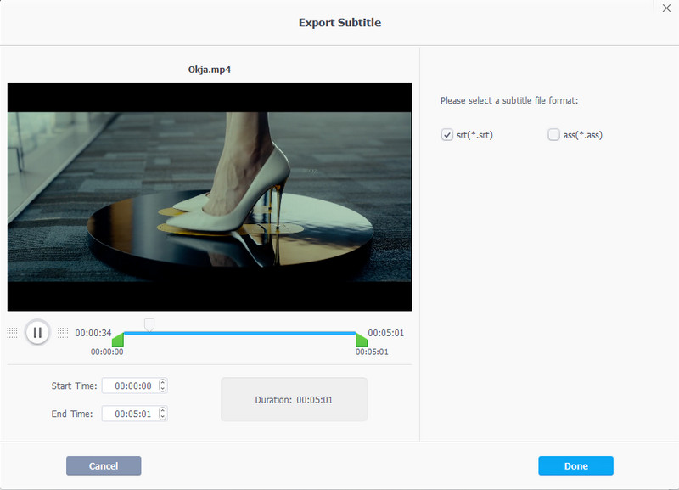This screenshot has height=490, width=679.
Task: Click the Okja.mp4 file name title
Action: click(210, 70)
